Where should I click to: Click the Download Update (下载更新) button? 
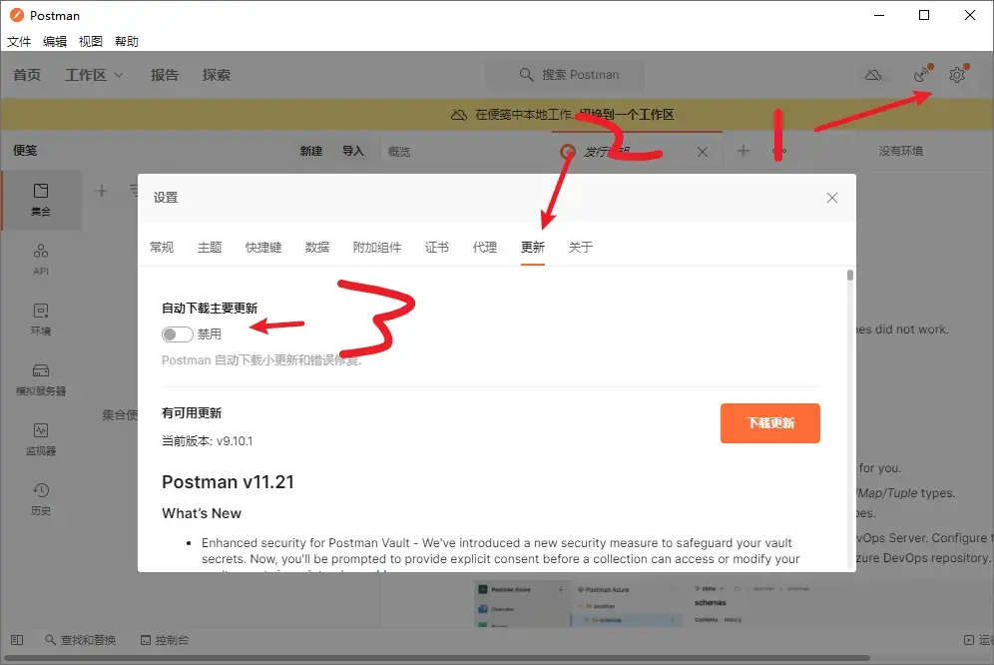point(769,423)
